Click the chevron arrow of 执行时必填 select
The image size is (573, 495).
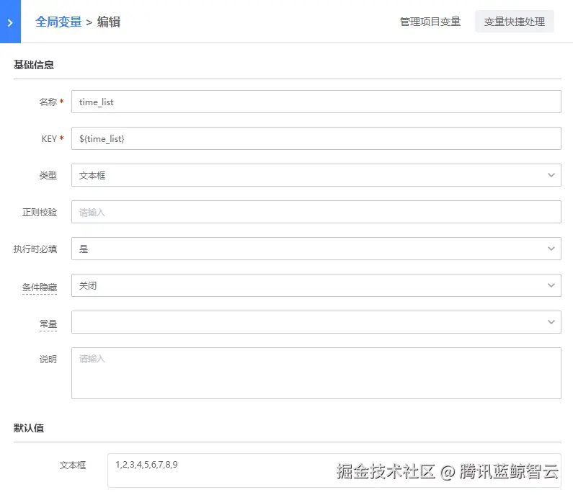551,249
